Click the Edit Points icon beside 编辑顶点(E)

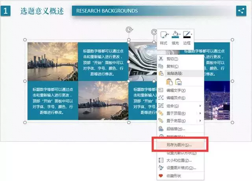(161, 98)
